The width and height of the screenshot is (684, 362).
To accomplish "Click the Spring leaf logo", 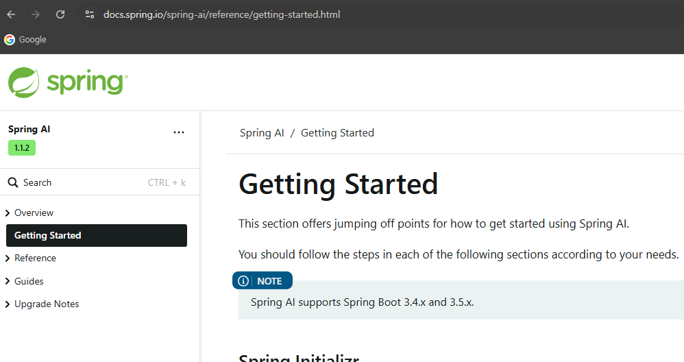I will pos(23,82).
